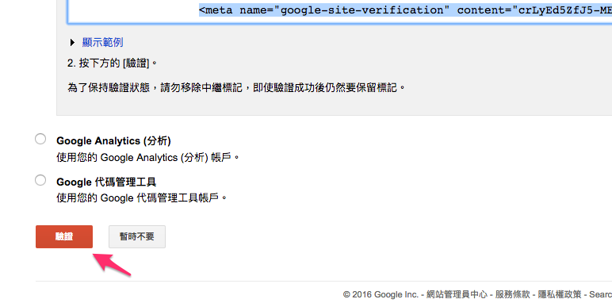This screenshot has width=612, height=303.
Task: Click the 暫時不要 button
Action: (x=137, y=236)
